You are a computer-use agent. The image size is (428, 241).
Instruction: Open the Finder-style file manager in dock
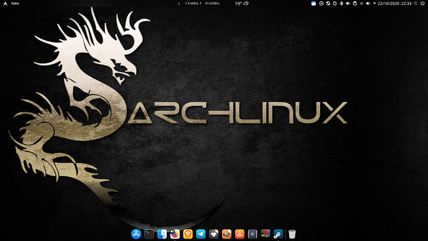tap(162, 234)
